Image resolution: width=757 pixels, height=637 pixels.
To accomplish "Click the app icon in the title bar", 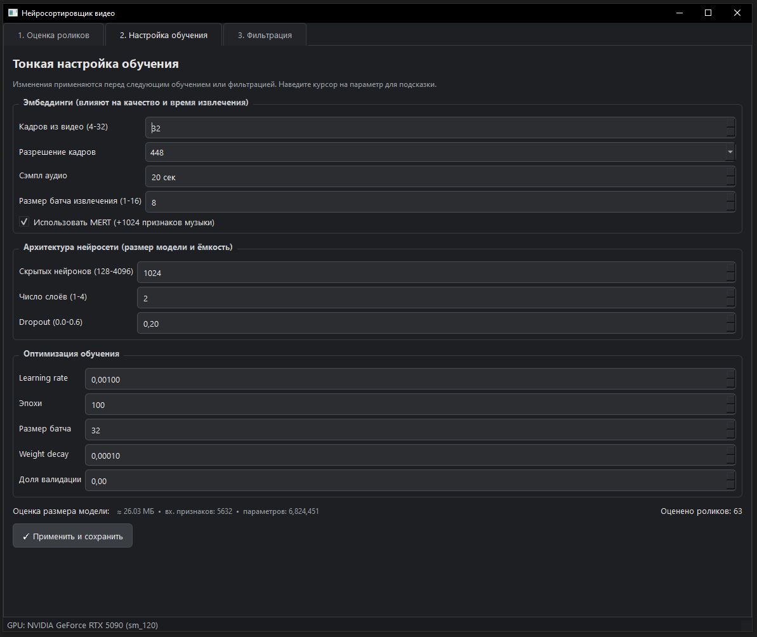I will click(13, 13).
